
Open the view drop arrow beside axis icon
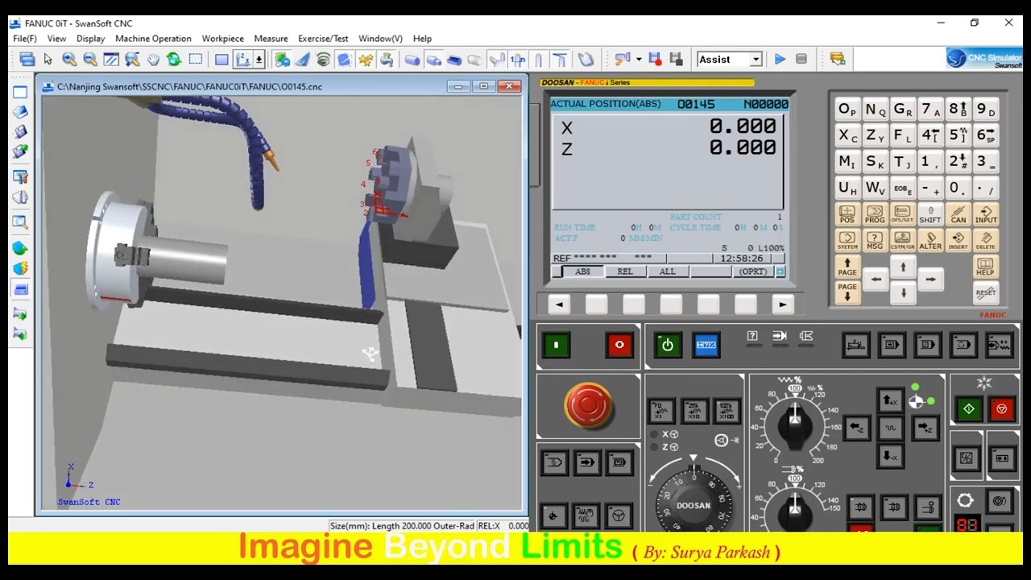click(259, 59)
